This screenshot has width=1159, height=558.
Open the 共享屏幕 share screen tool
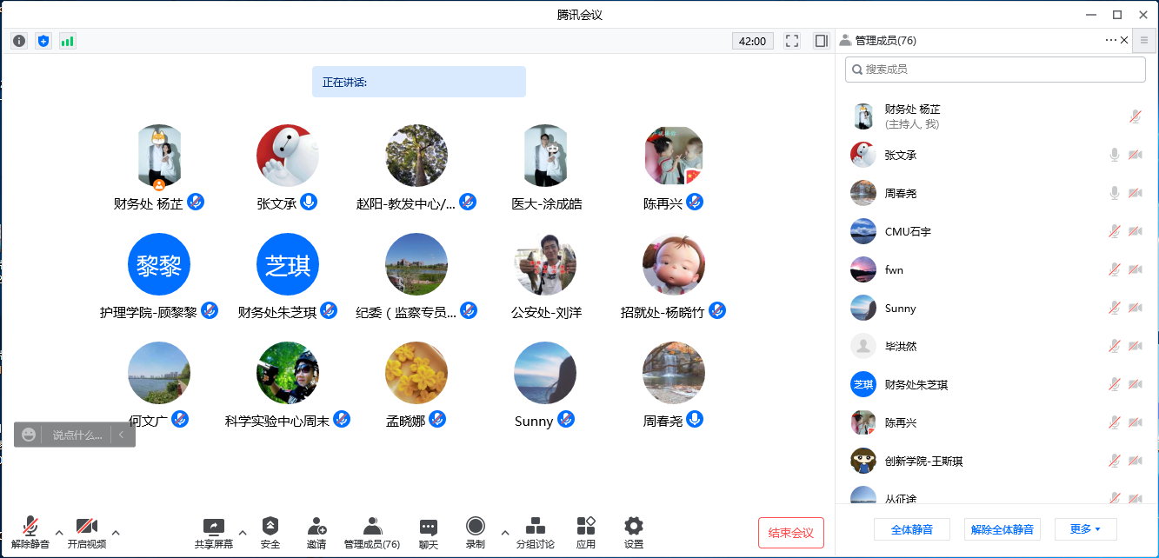pyautogui.click(x=213, y=533)
